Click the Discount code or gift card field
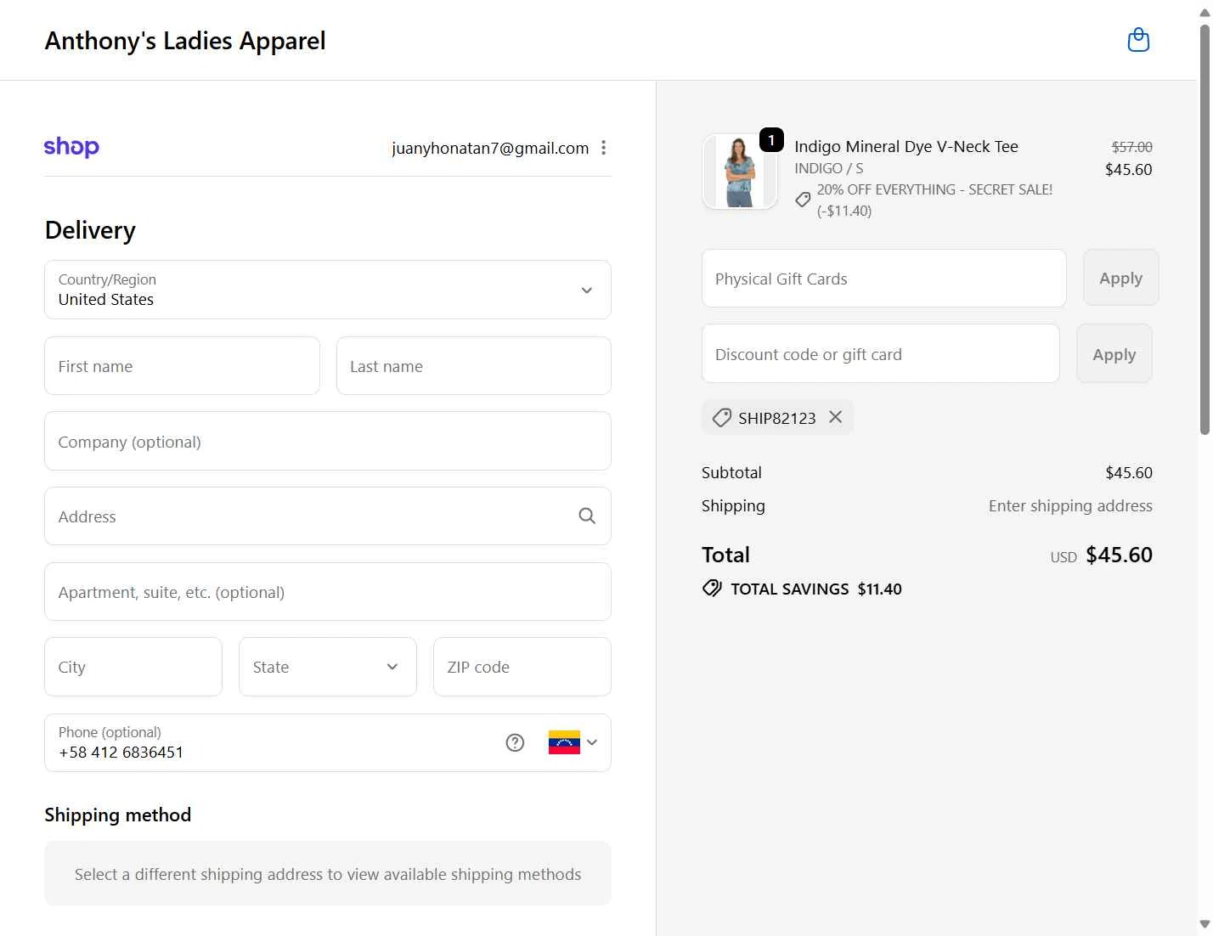 point(881,353)
